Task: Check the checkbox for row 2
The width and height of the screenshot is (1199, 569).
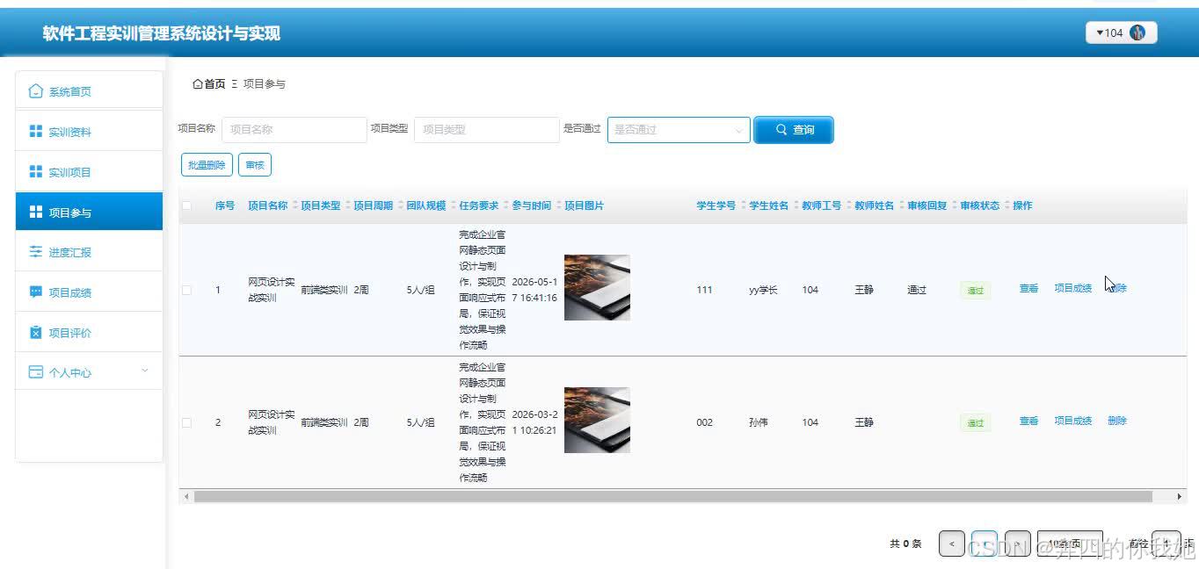Action: 186,422
